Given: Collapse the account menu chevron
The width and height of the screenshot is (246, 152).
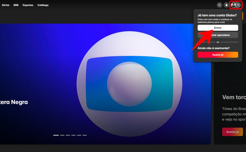Looking at the screenshot, I should (x=238, y=5).
